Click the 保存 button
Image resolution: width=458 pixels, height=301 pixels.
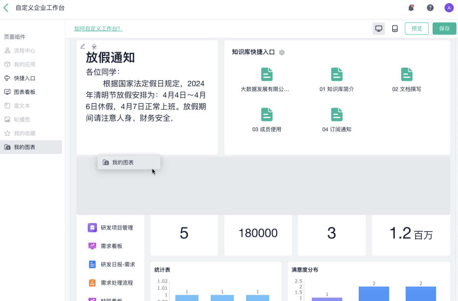click(x=444, y=29)
